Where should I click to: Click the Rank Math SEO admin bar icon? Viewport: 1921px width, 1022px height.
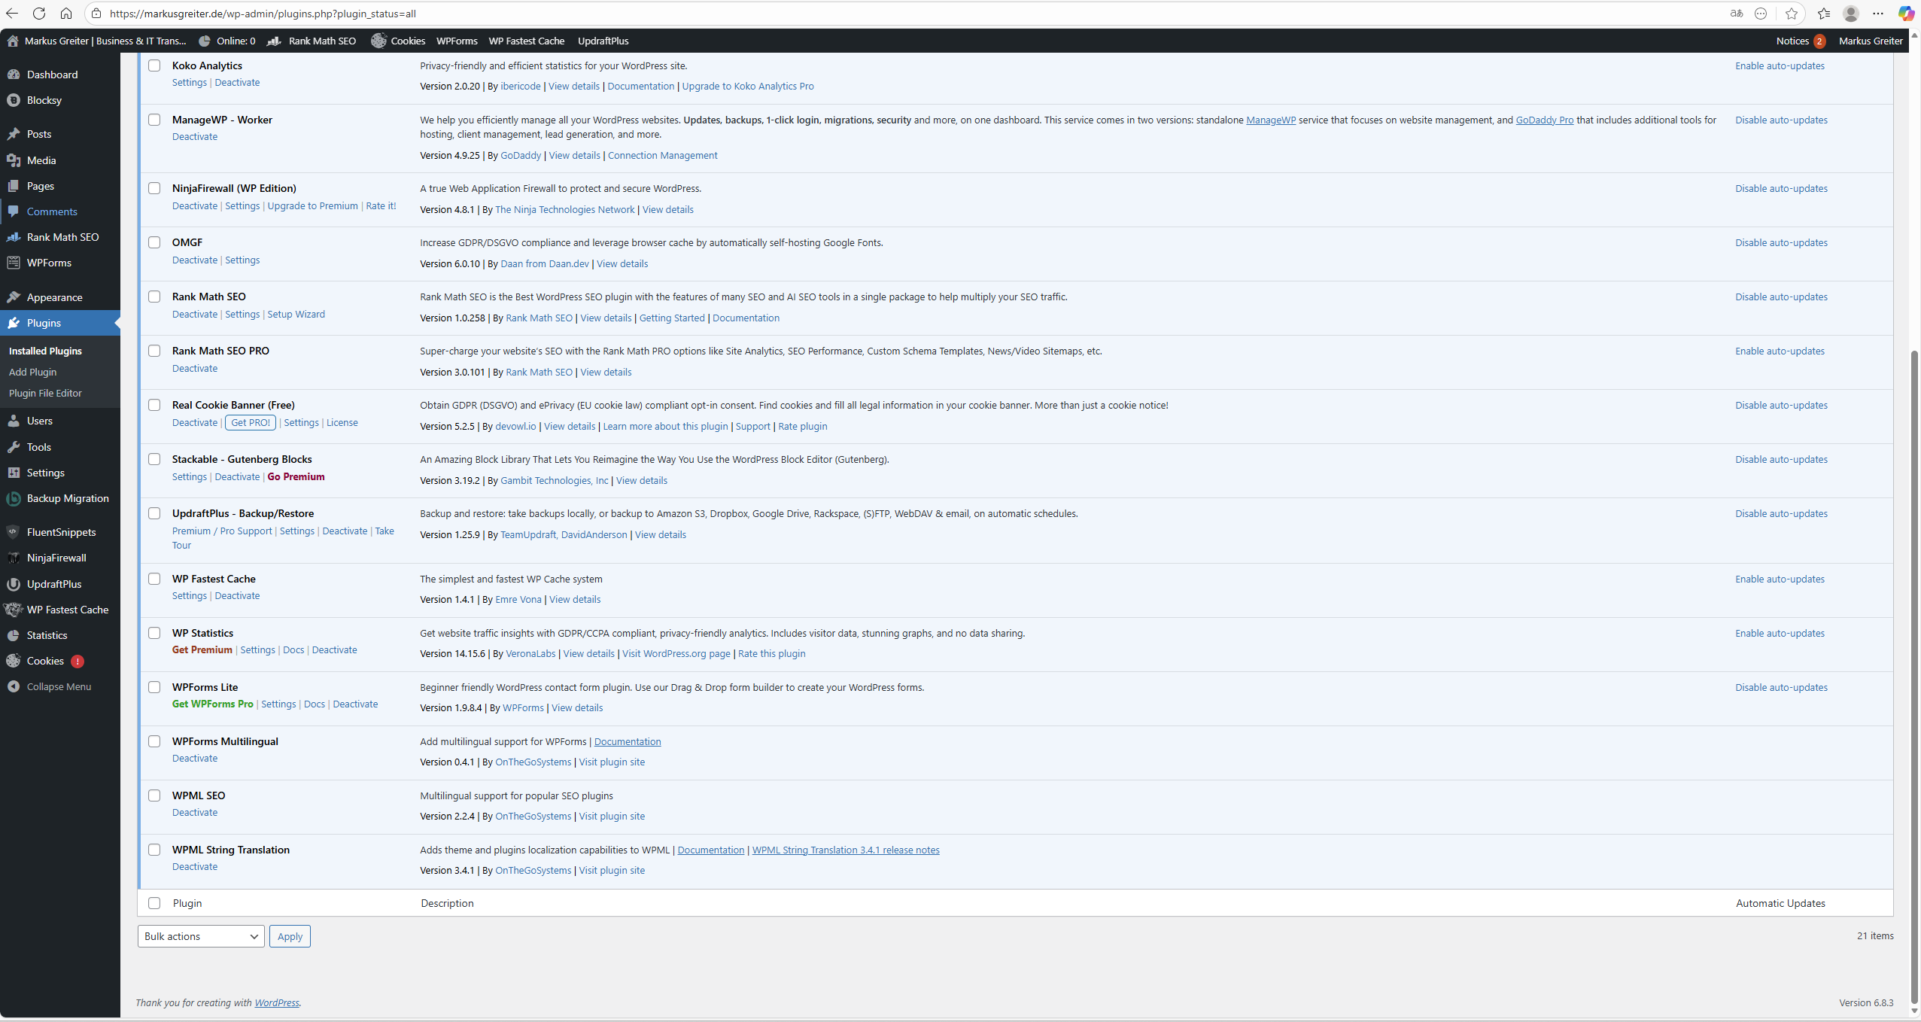click(x=274, y=41)
